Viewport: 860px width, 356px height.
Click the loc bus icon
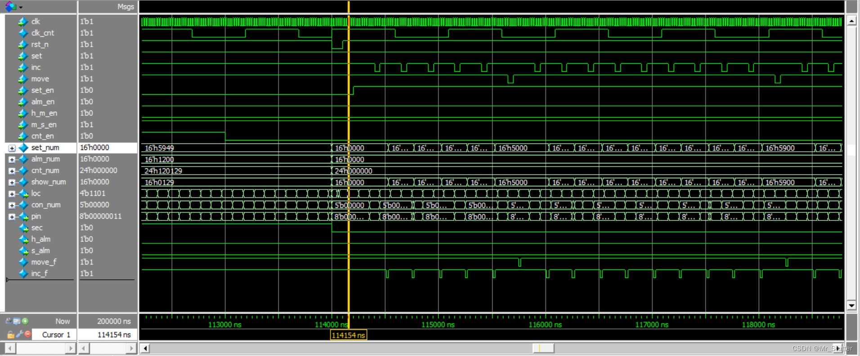point(23,193)
